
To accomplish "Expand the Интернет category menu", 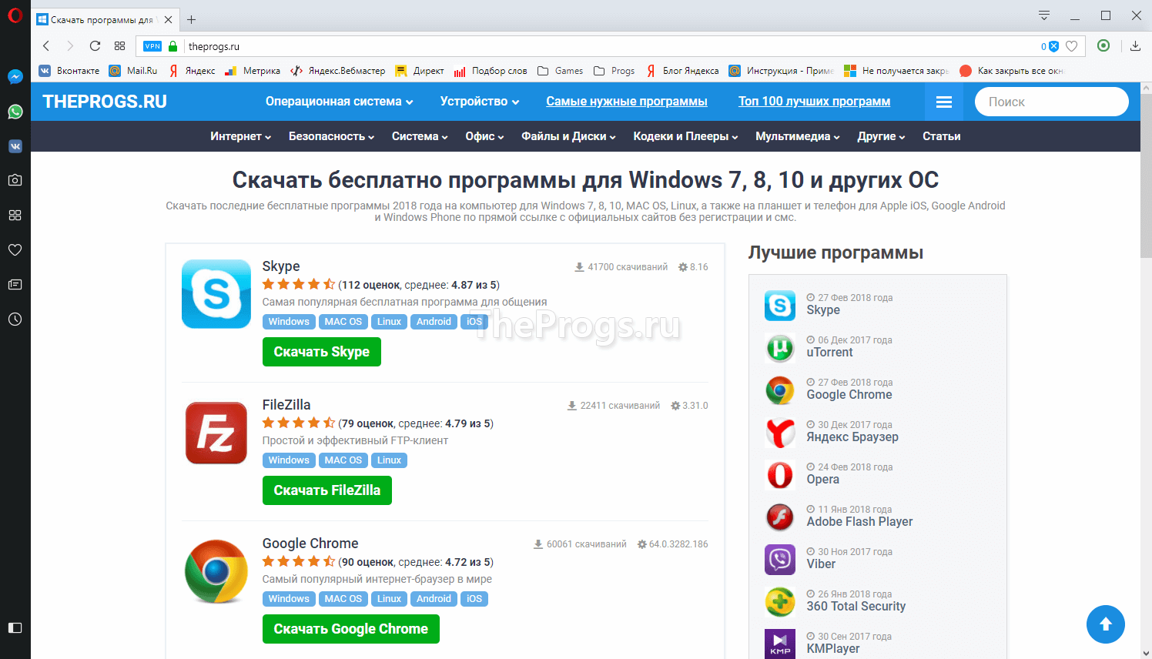I will pos(241,136).
